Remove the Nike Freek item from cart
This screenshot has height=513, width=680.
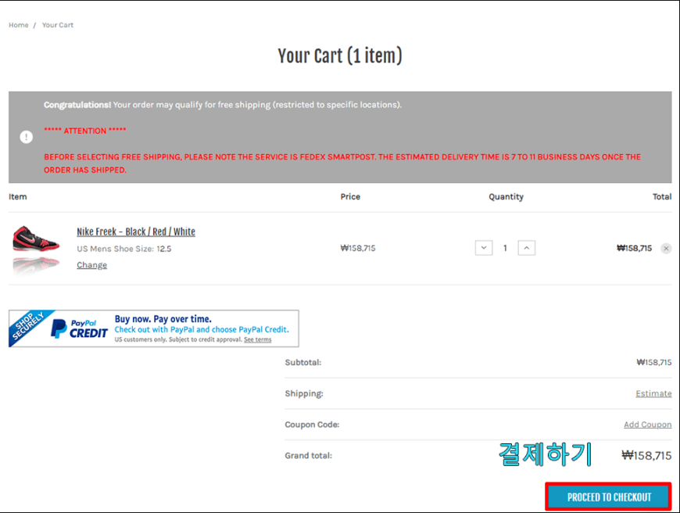click(666, 248)
